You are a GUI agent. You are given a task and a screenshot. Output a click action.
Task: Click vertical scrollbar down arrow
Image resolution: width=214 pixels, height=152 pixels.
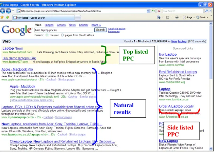pos(211,149)
